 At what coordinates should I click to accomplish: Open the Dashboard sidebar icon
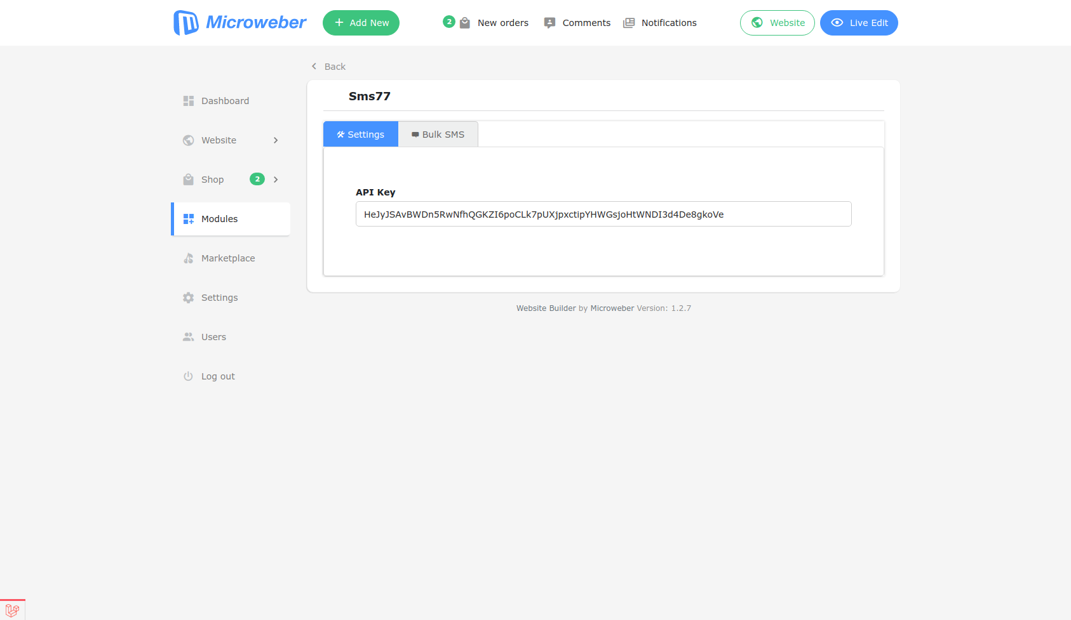point(189,101)
